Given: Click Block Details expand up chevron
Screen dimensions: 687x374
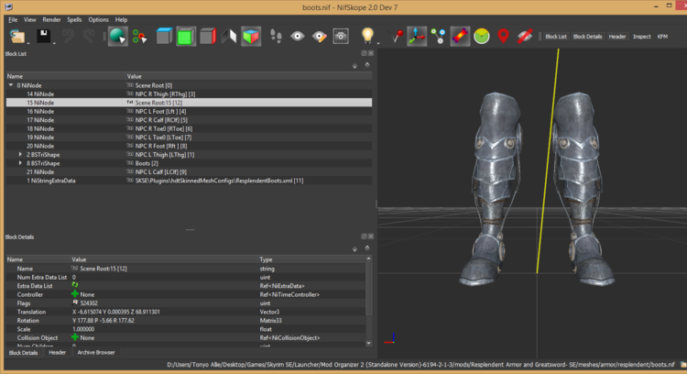Looking at the screenshot, I should click(367, 248).
